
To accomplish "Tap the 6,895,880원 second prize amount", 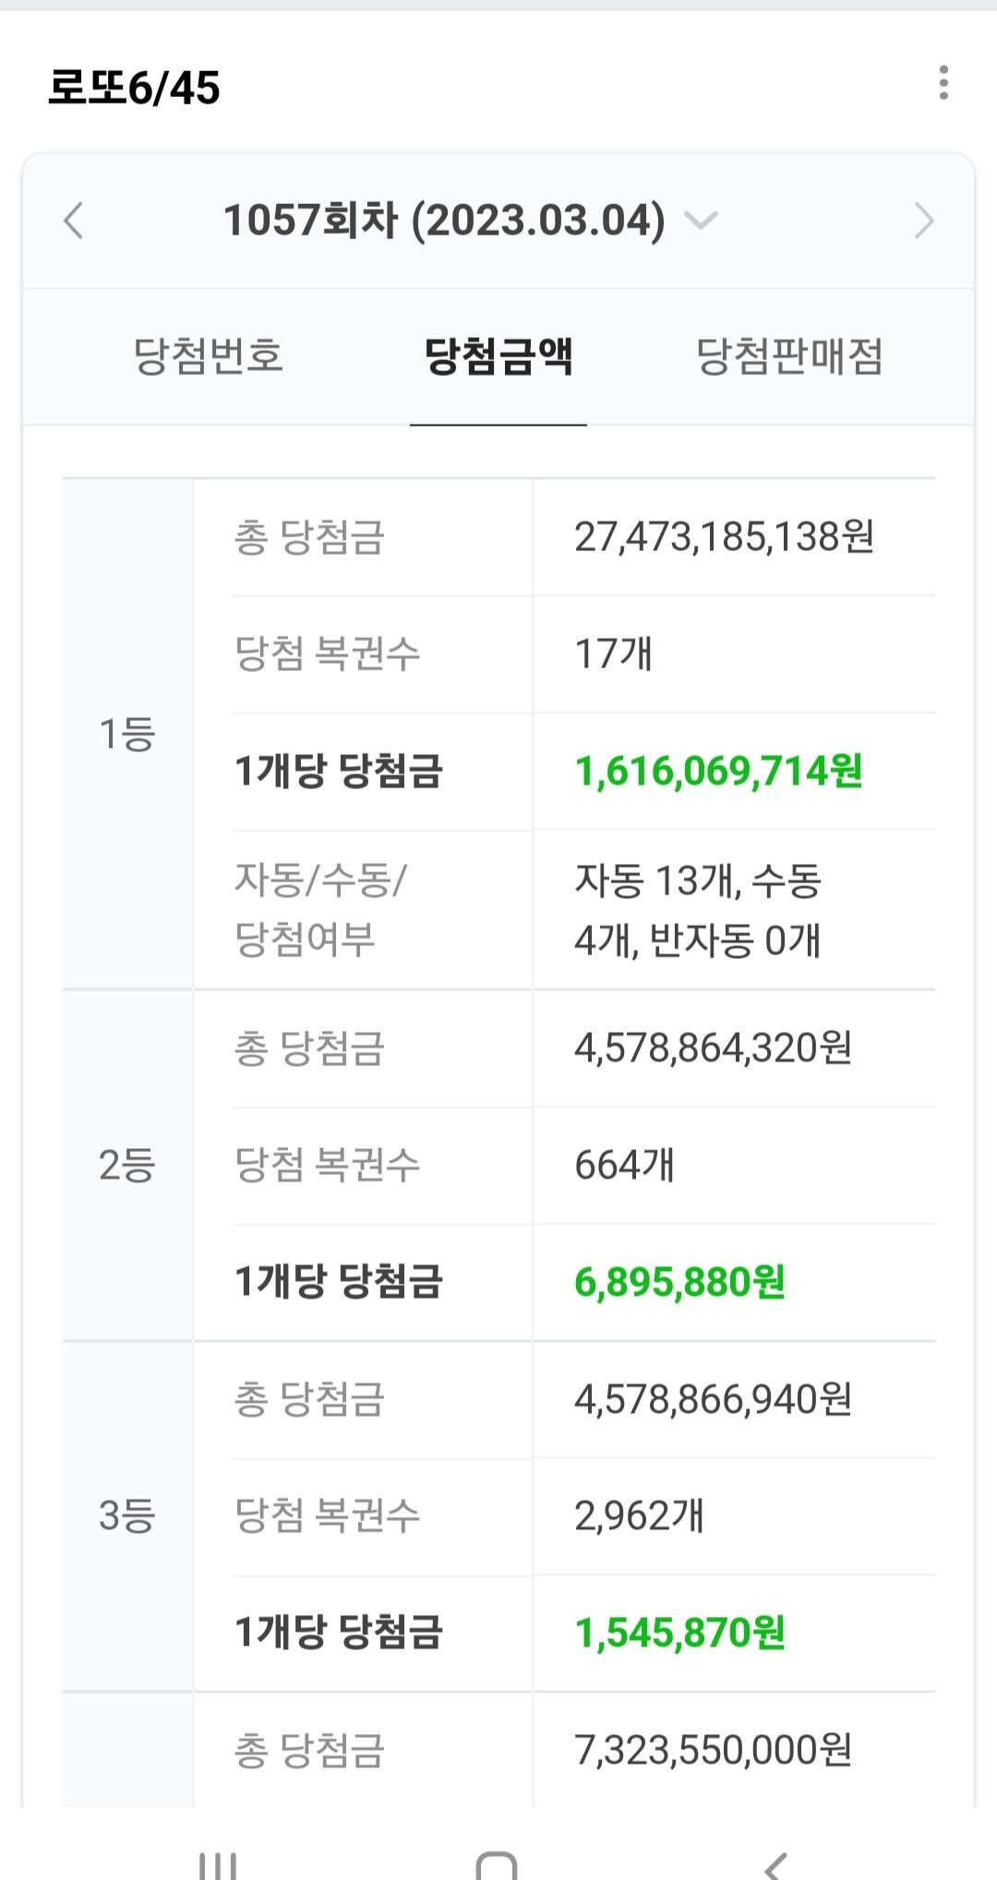I will point(679,1283).
